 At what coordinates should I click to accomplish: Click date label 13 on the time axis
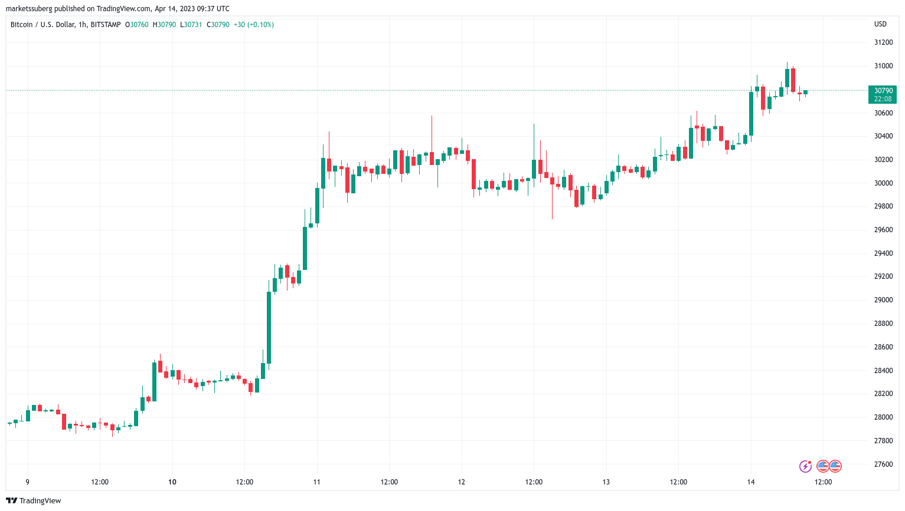point(606,482)
